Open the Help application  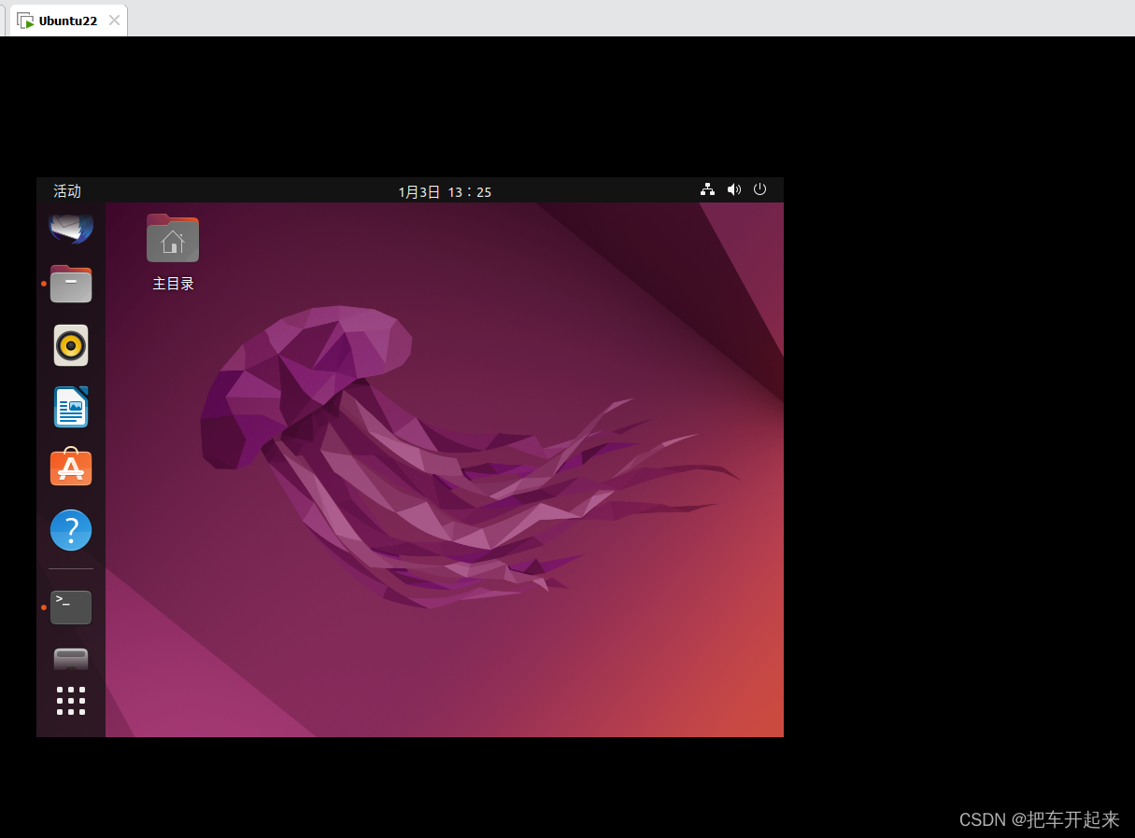tap(71, 530)
